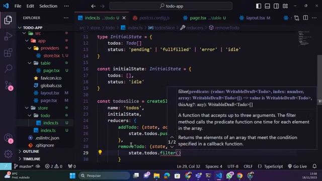The height and width of the screenshot is (181, 322).
Task: Open the errors and warnings count
Action: pyautogui.click(x=54, y=166)
